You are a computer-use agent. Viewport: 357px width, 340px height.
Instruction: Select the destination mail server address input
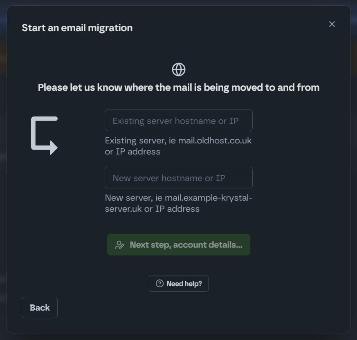click(179, 178)
